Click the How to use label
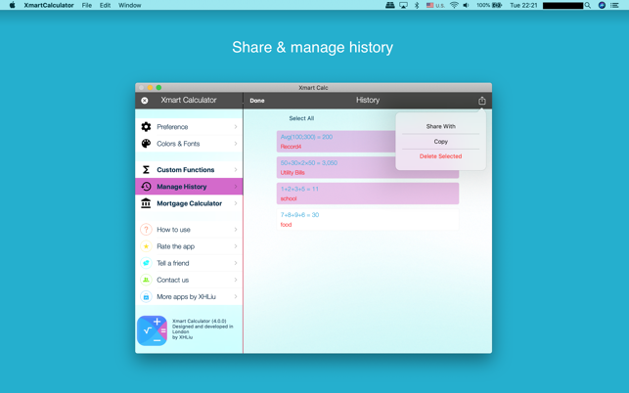 (173, 230)
